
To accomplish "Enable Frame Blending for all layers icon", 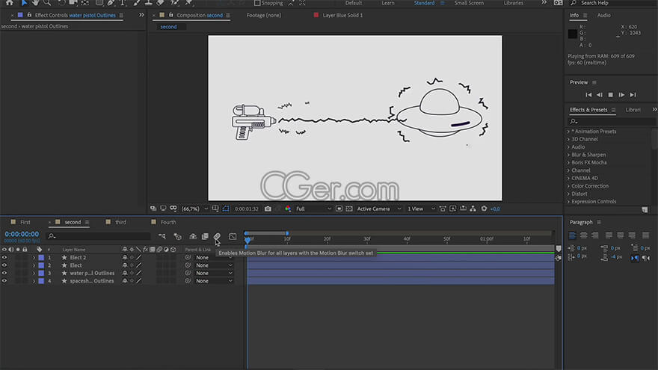I will 205,237.
